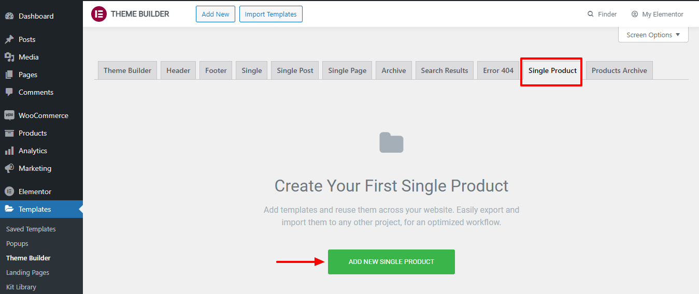This screenshot has width=699, height=294.
Task: Click the WooCommerce logo icon
Action: click(9, 115)
